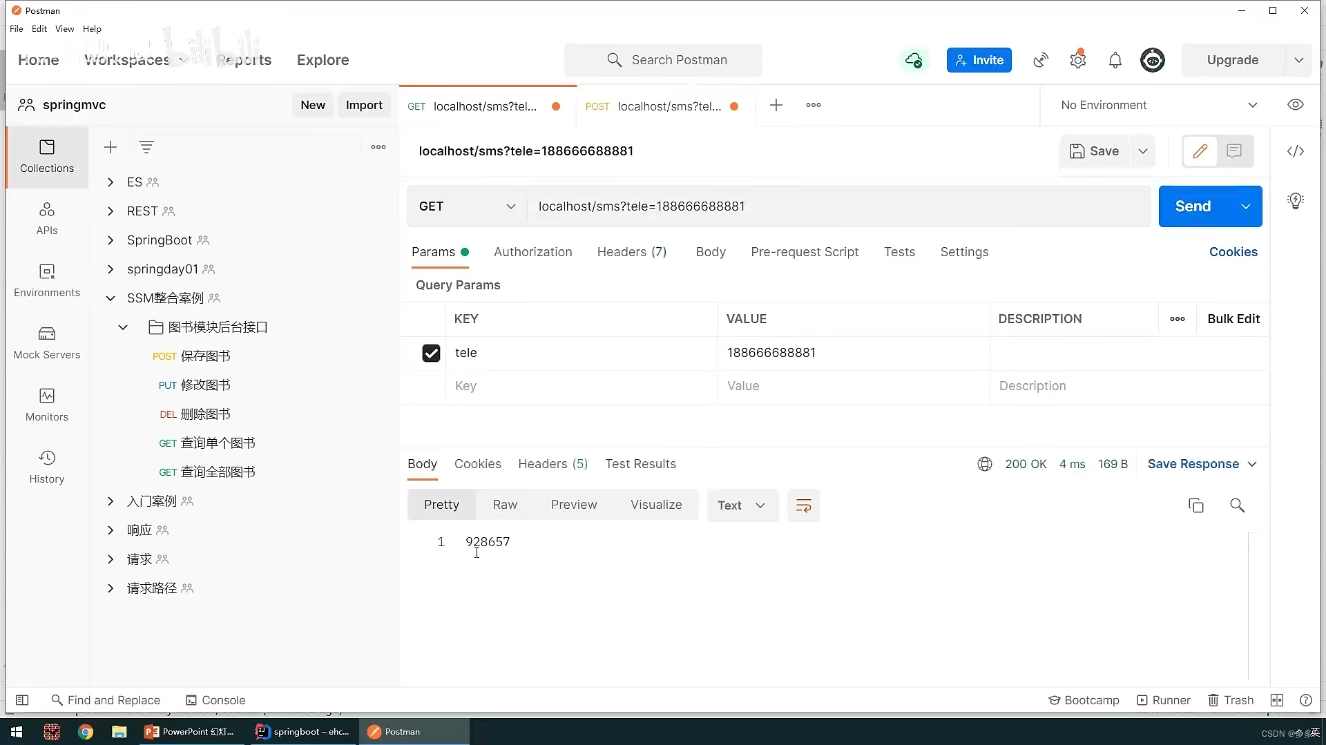The height and width of the screenshot is (745, 1326).
Task: Open the Help menu
Action: (92, 28)
